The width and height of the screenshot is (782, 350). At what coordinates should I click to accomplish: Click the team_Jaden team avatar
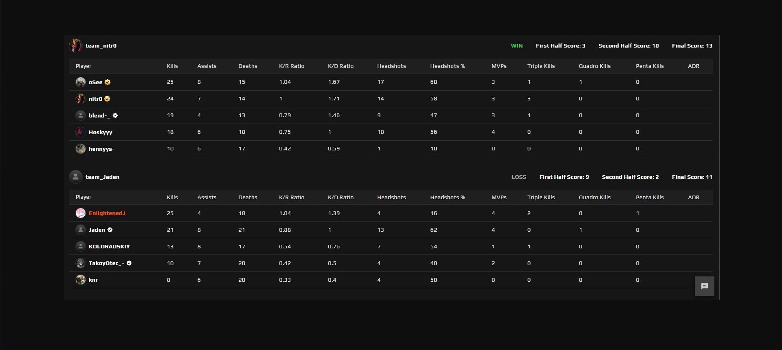[x=76, y=177]
